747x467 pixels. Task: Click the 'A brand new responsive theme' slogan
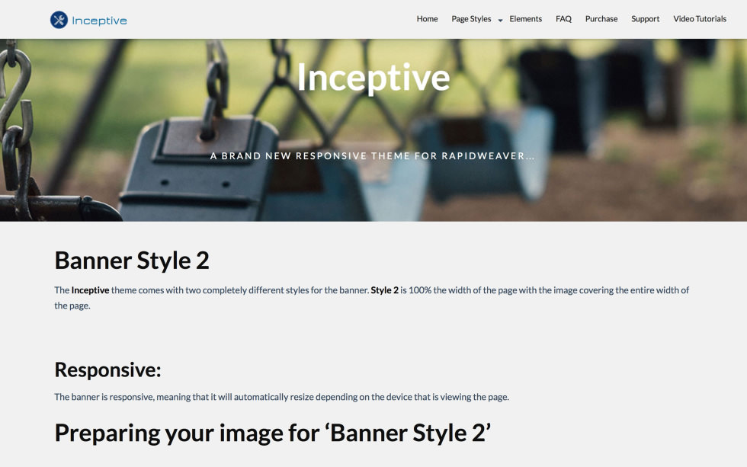[373, 156]
